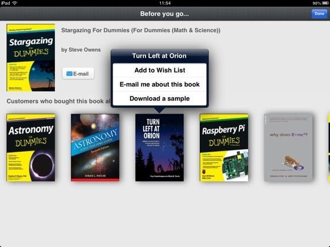Click the Turn Left at Orion popup title
This screenshot has width=330, height=247.
159,56
